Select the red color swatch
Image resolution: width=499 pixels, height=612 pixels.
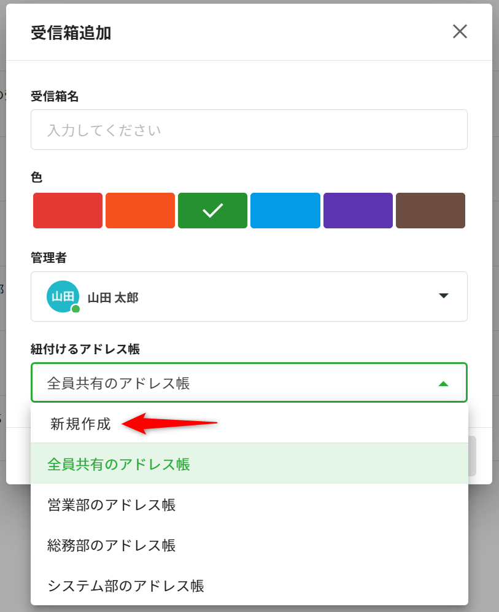coord(68,211)
